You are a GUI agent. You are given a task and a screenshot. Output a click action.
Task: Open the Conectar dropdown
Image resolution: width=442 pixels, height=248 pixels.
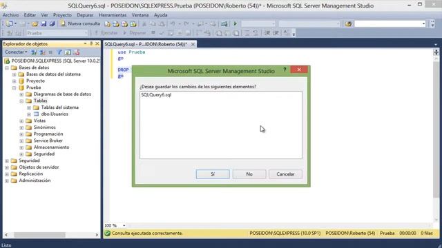coord(16,52)
